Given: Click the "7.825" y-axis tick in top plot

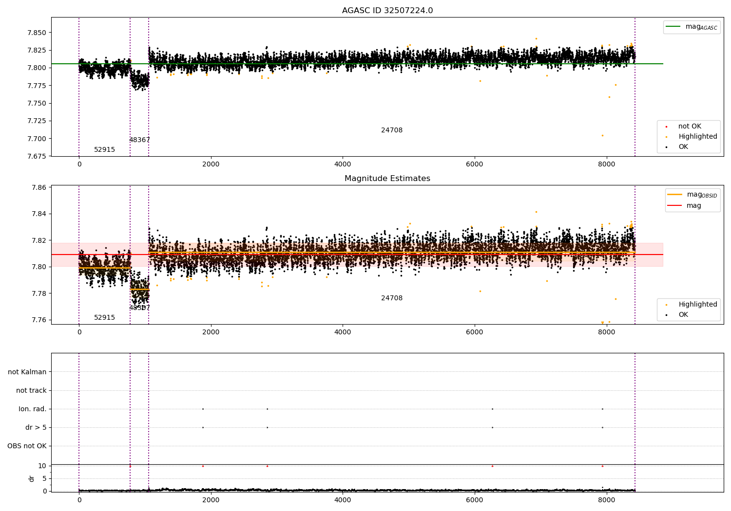Looking at the screenshot, I should (37, 50).
